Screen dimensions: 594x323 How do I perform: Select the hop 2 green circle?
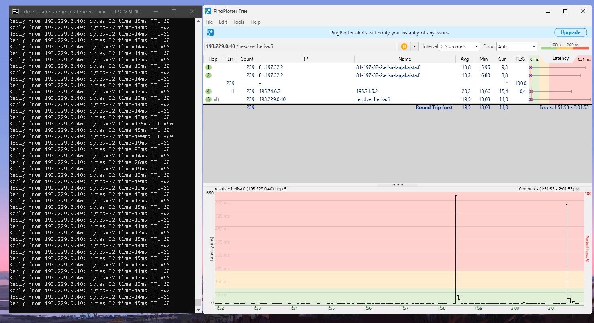[x=208, y=75]
